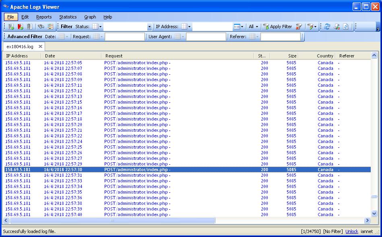Click the Request filter text field
The image size is (382, 237).
point(125,37)
